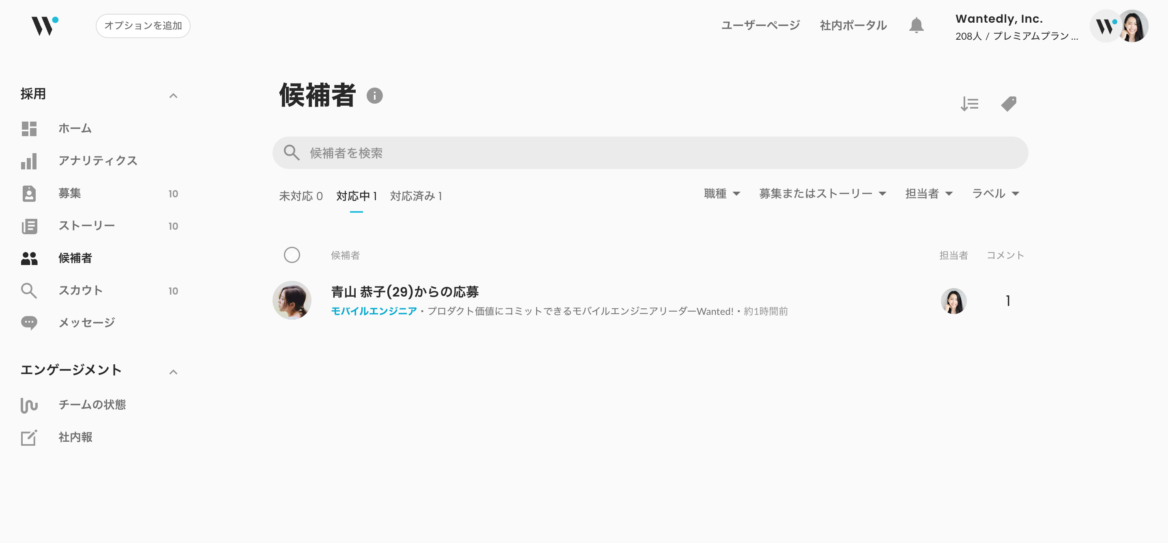The height and width of the screenshot is (543, 1168).
Task: Open the notifications bell
Action: [916, 26]
